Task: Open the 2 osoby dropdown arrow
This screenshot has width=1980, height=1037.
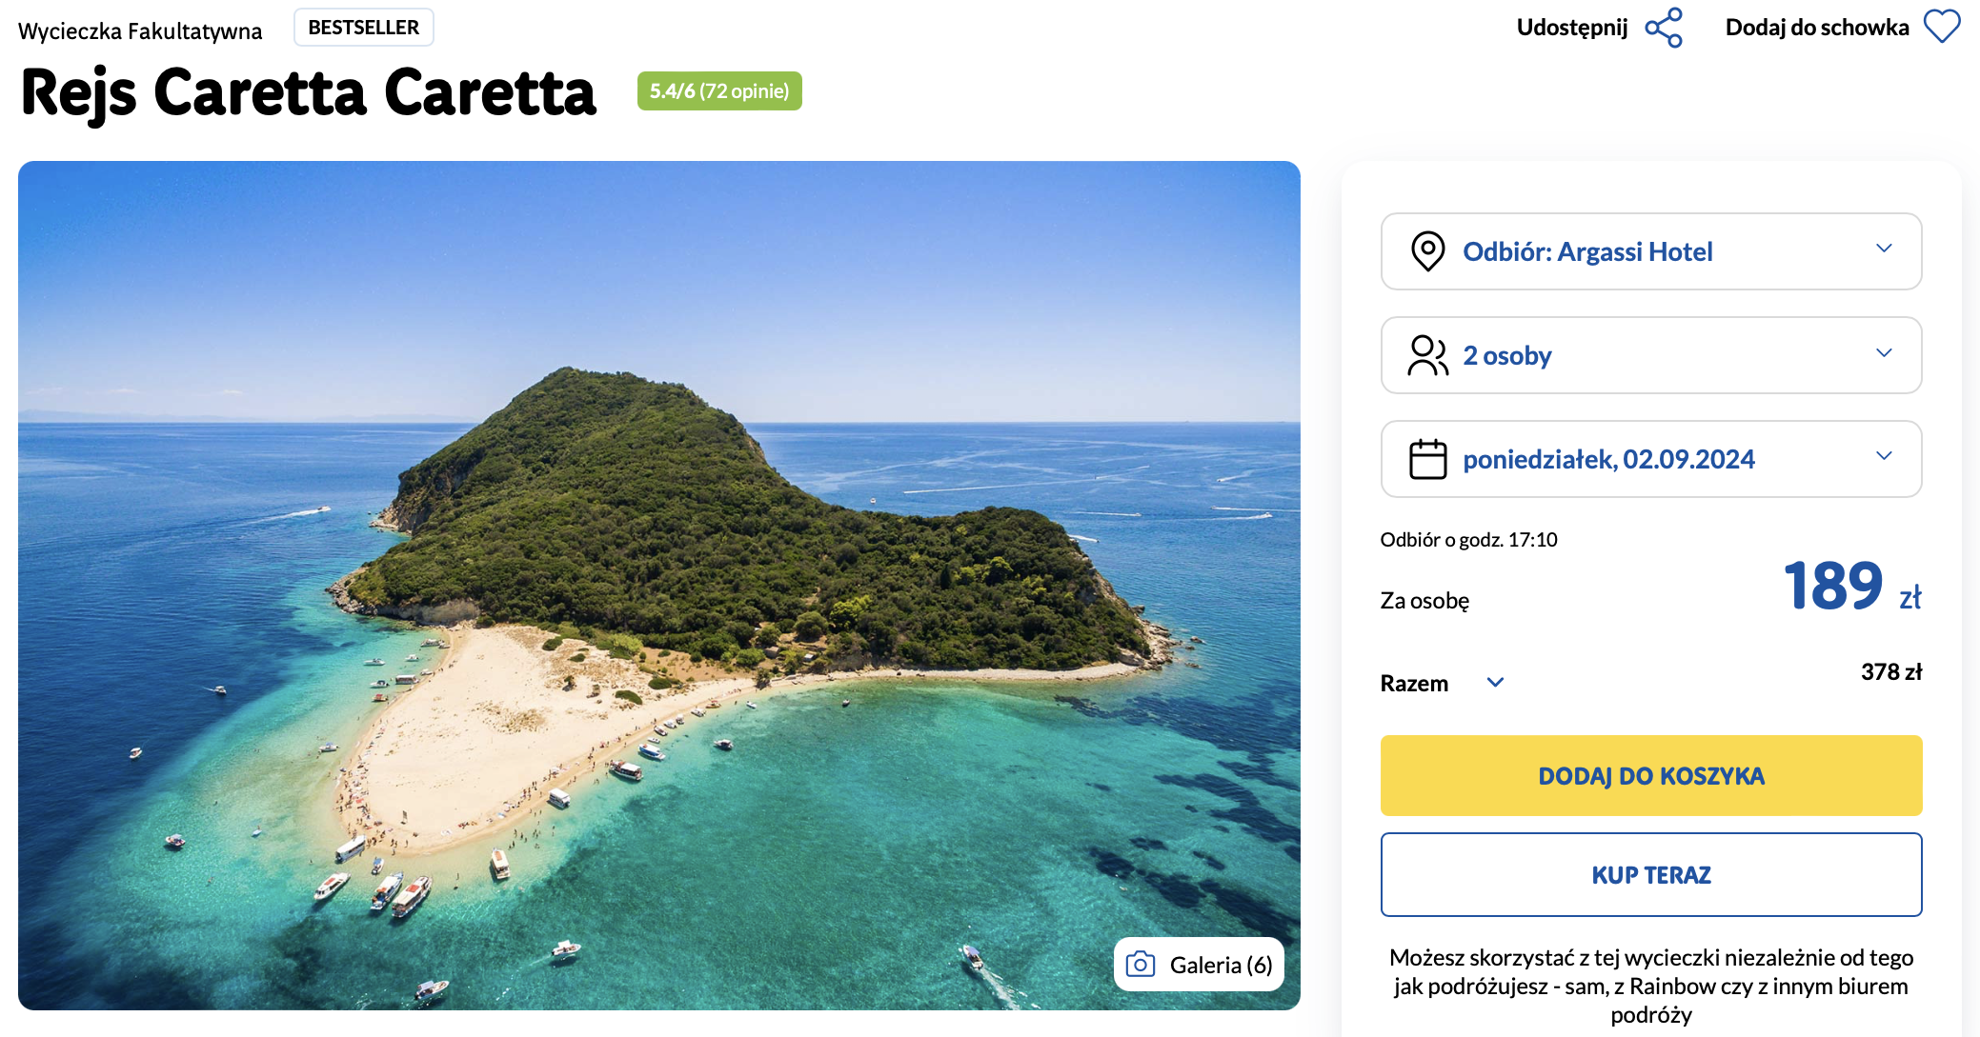Action: (1883, 353)
